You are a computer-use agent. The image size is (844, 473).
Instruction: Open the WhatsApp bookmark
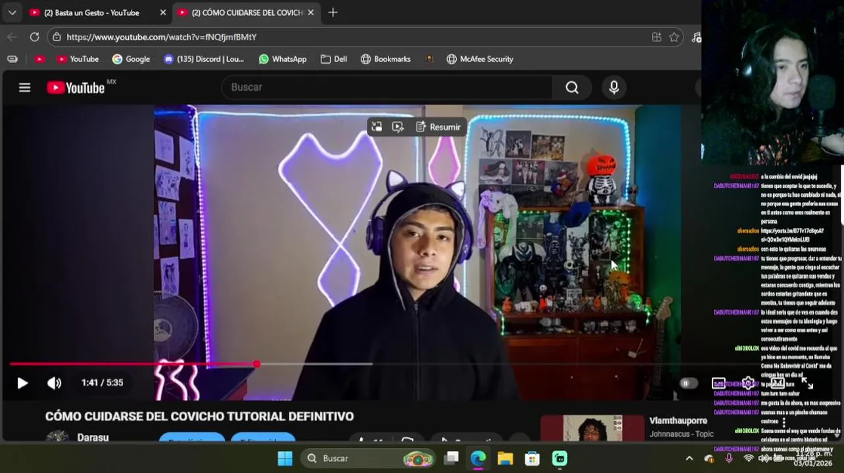[x=283, y=59]
